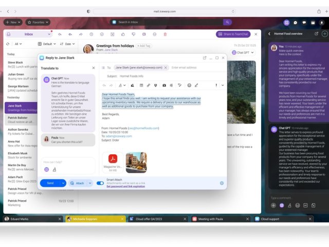Mark message with high priority icon
329x247 pixels.
pos(216,85)
